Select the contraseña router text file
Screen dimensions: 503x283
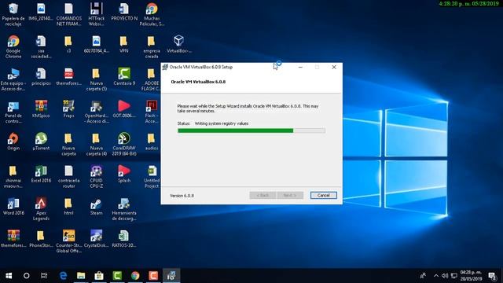pyautogui.click(x=68, y=177)
